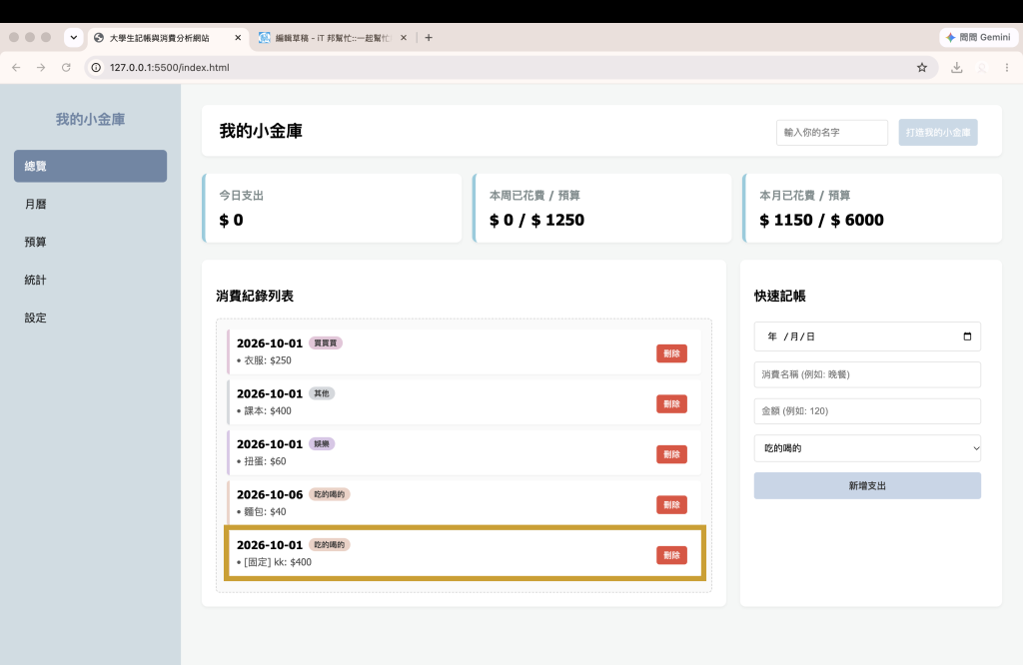Close the 編輯草稿 IT 邦幫忙 tab
This screenshot has height=665, width=1023.
[404, 38]
